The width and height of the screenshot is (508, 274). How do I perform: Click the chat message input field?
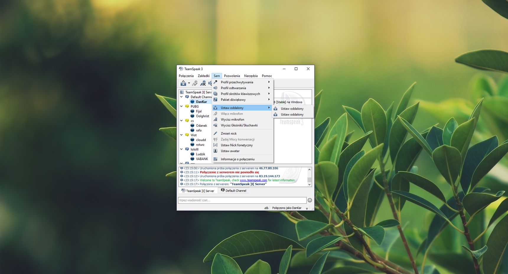242,200
